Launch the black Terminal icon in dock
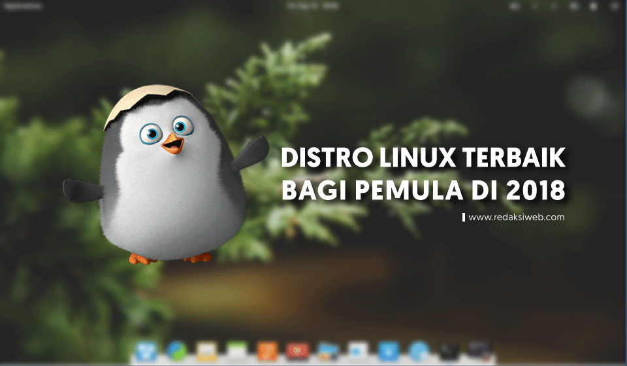627x366 pixels. tap(449, 351)
